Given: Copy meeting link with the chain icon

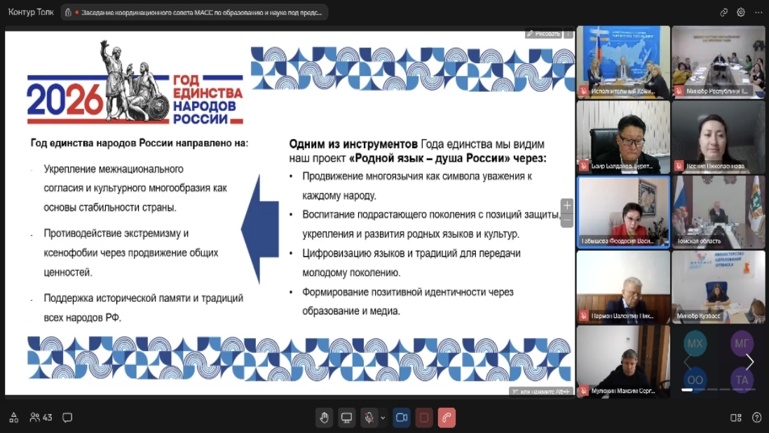Looking at the screenshot, I should 723,13.
